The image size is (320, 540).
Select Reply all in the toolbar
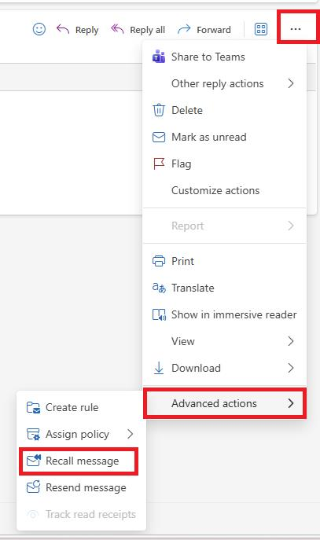[138, 30]
